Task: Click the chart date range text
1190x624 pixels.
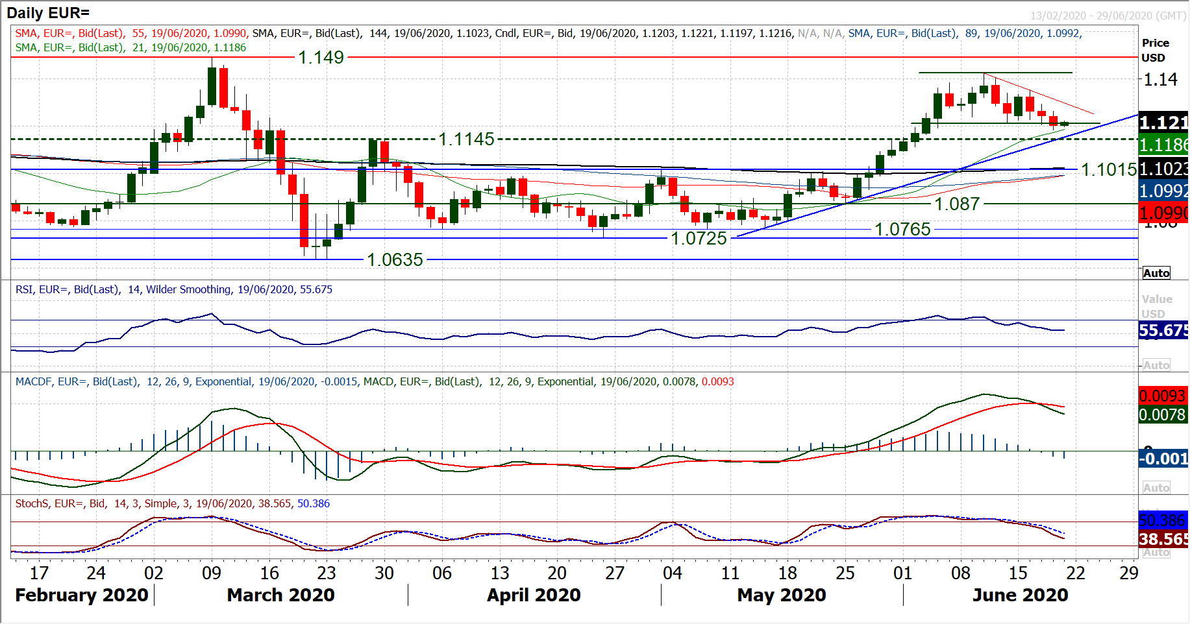Action: (x=1108, y=16)
